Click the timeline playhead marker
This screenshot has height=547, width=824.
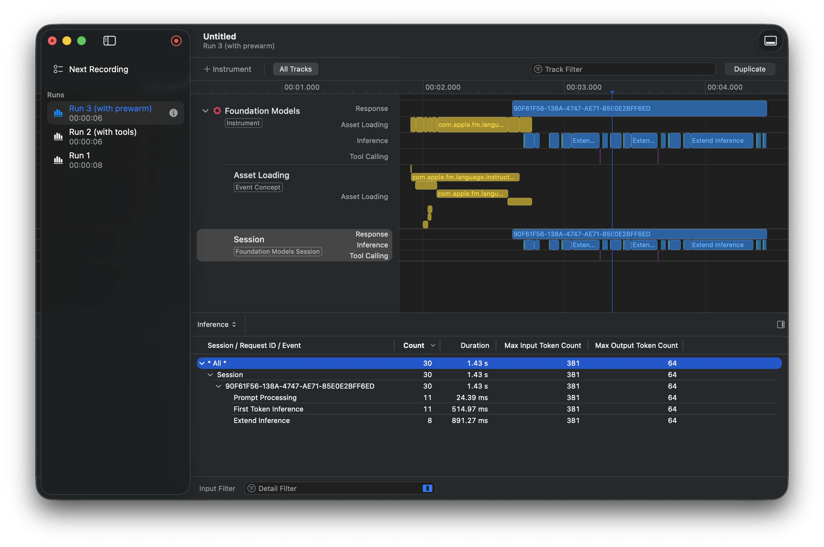pyautogui.click(x=612, y=92)
